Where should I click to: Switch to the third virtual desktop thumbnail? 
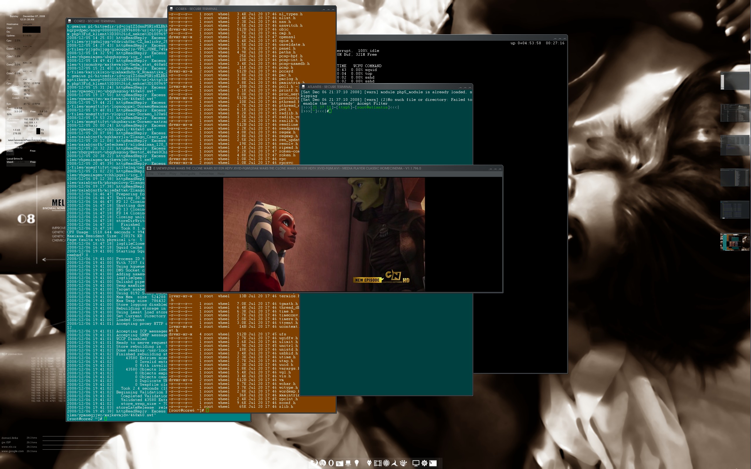(735, 145)
